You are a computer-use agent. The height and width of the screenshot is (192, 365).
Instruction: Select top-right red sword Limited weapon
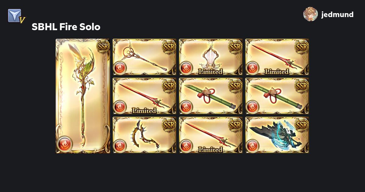click(277, 57)
